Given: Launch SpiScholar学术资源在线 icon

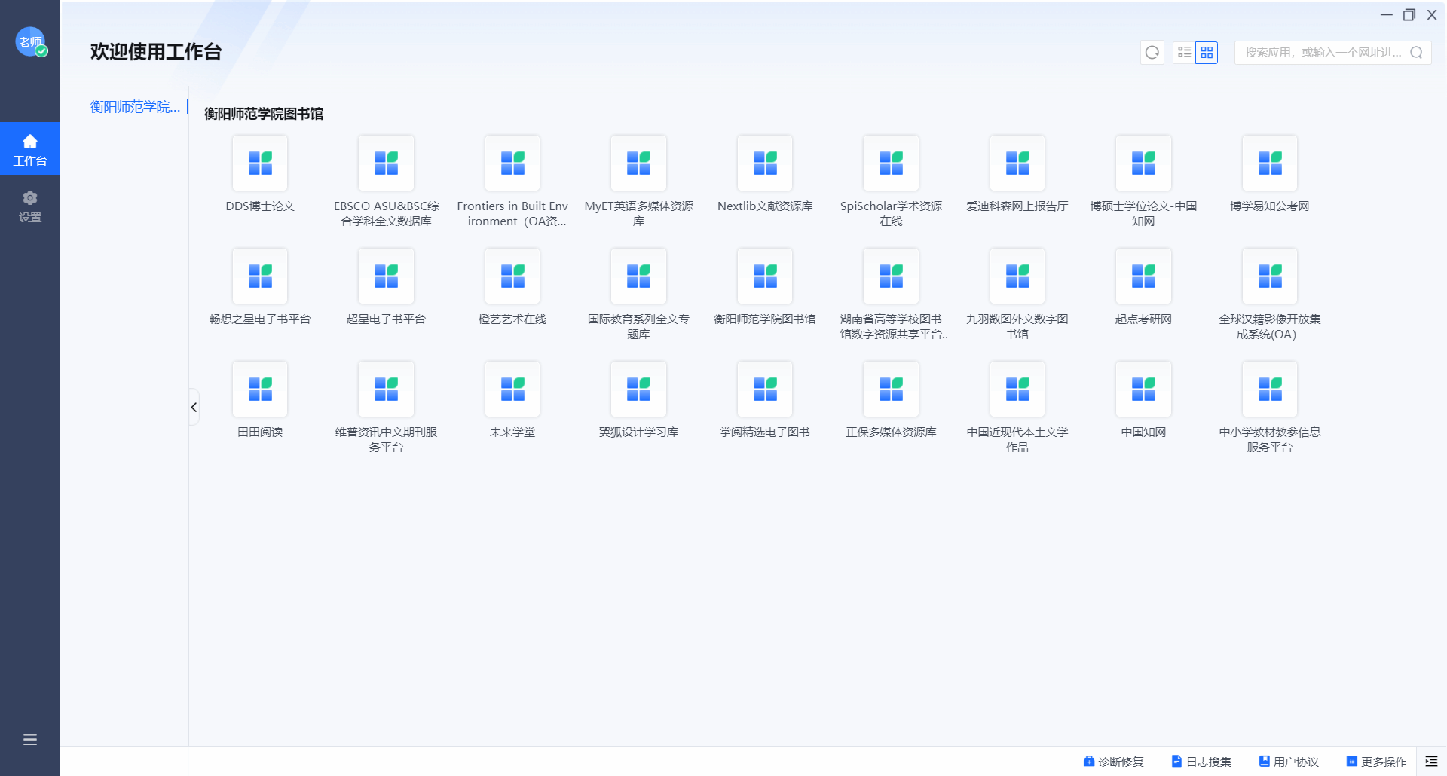Looking at the screenshot, I should tap(891, 163).
